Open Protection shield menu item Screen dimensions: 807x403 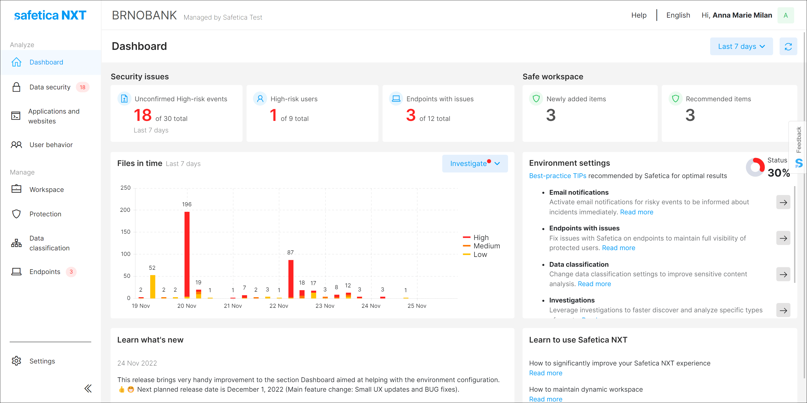click(45, 214)
